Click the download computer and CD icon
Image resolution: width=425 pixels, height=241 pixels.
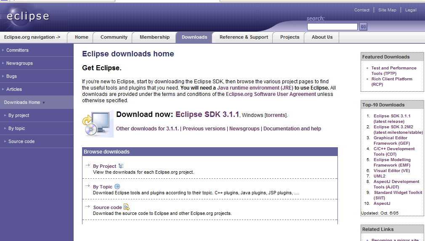[x=98, y=124]
